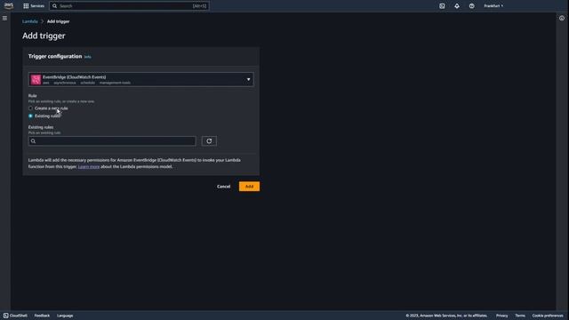This screenshot has height=320, width=569.
Task: Open Cookie preferences in the footer
Action: point(548,316)
